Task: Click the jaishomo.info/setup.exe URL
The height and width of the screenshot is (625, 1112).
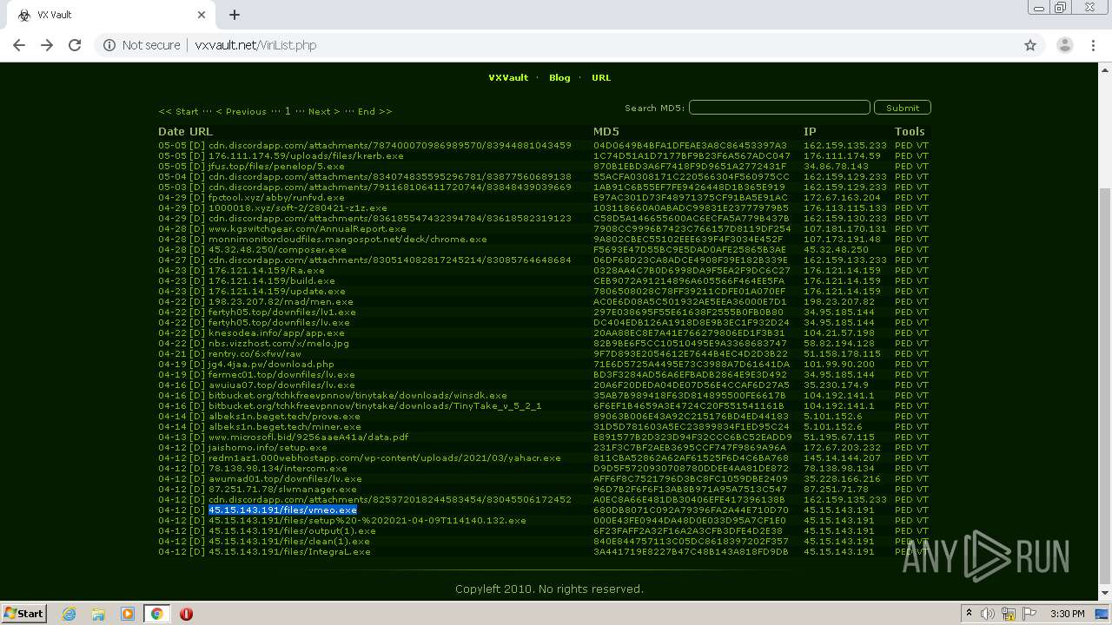Action: tap(268, 447)
